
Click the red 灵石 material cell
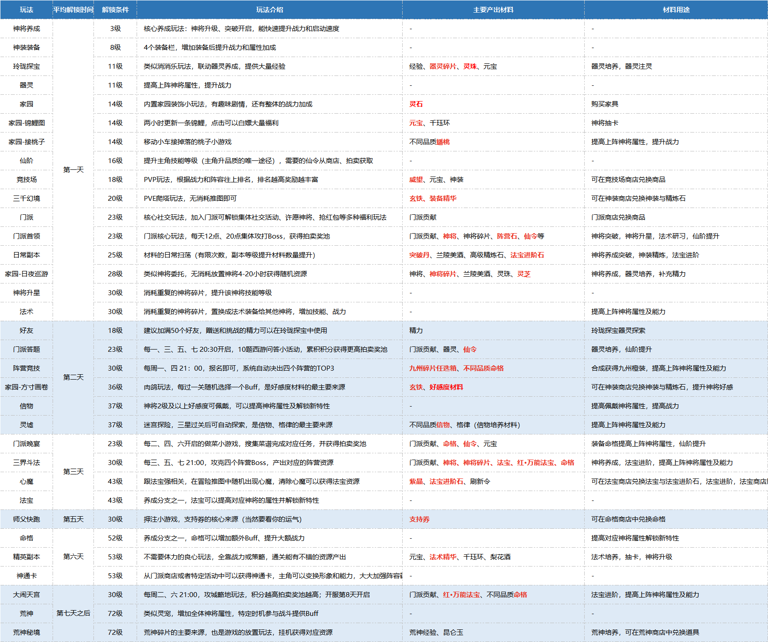tap(493, 104)
